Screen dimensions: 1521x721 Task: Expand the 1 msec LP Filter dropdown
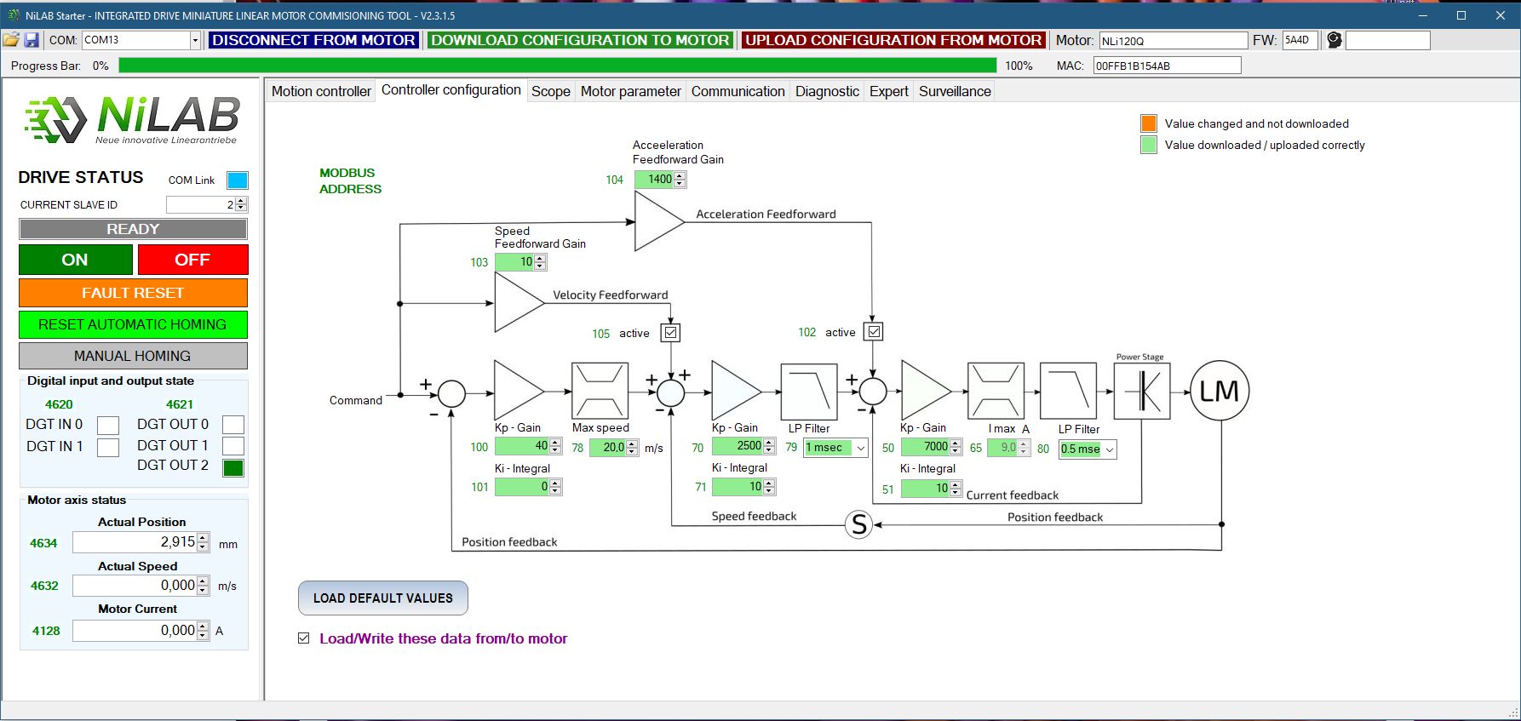tap(860, 448)
